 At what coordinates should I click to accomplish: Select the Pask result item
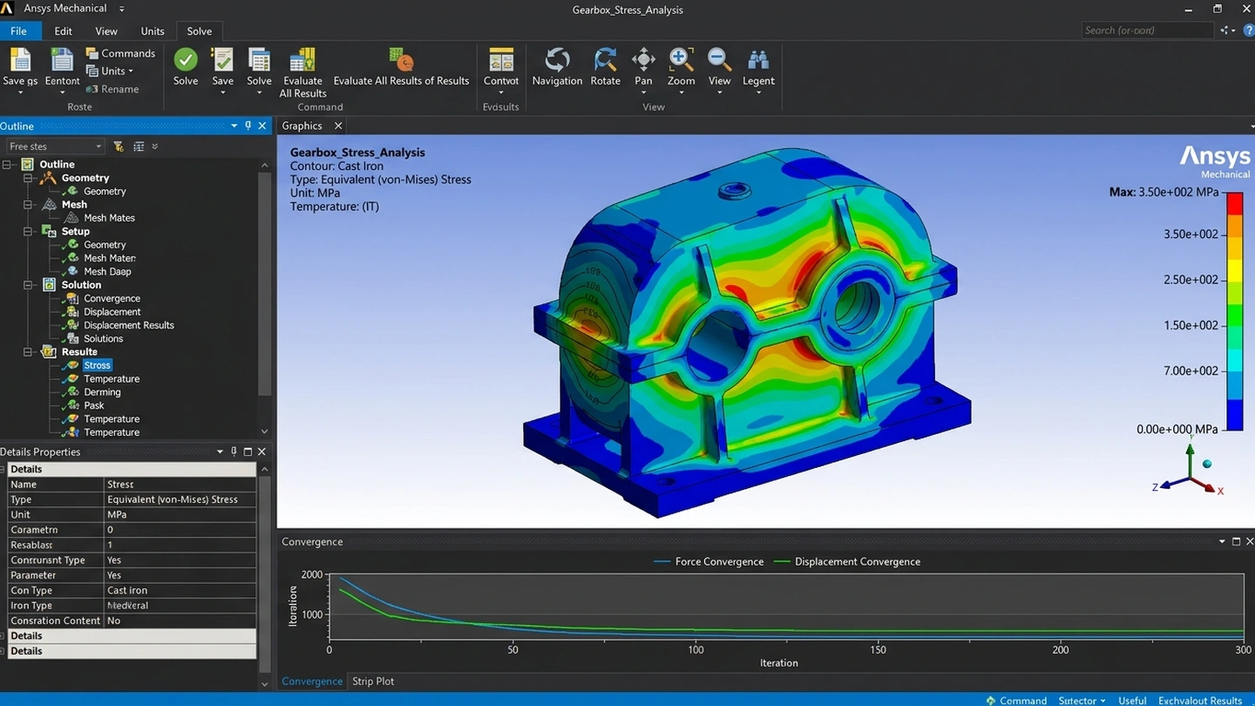(93, 405)
